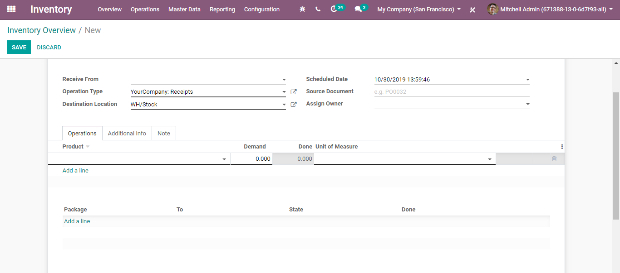Click the Scheduled Date value 10/30/2019 13:59:46

(x=402, y=80)
